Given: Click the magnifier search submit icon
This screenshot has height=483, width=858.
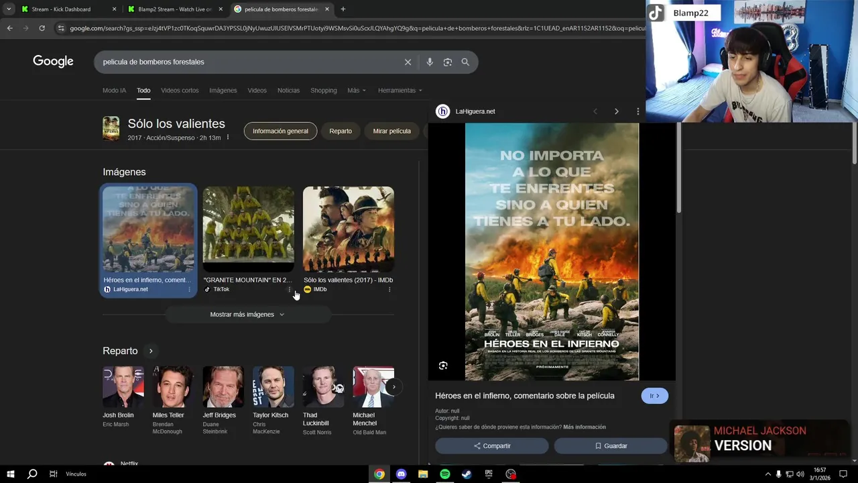Looking at the screenshot, I should pos(465,62).
